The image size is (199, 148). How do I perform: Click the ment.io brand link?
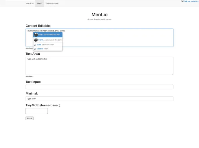pyautogui.click(x=30, y=3)
